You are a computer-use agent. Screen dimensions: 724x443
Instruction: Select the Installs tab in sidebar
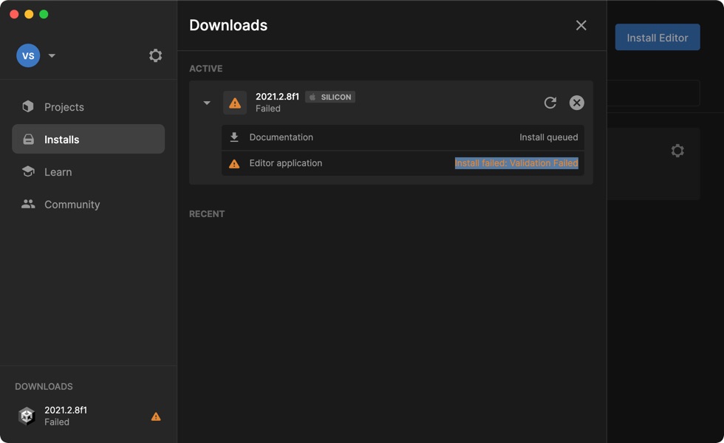[63, 139]
